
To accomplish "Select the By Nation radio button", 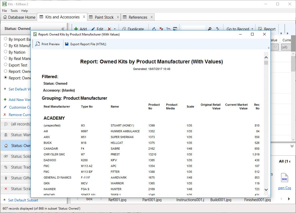I will tap(6, 52).
